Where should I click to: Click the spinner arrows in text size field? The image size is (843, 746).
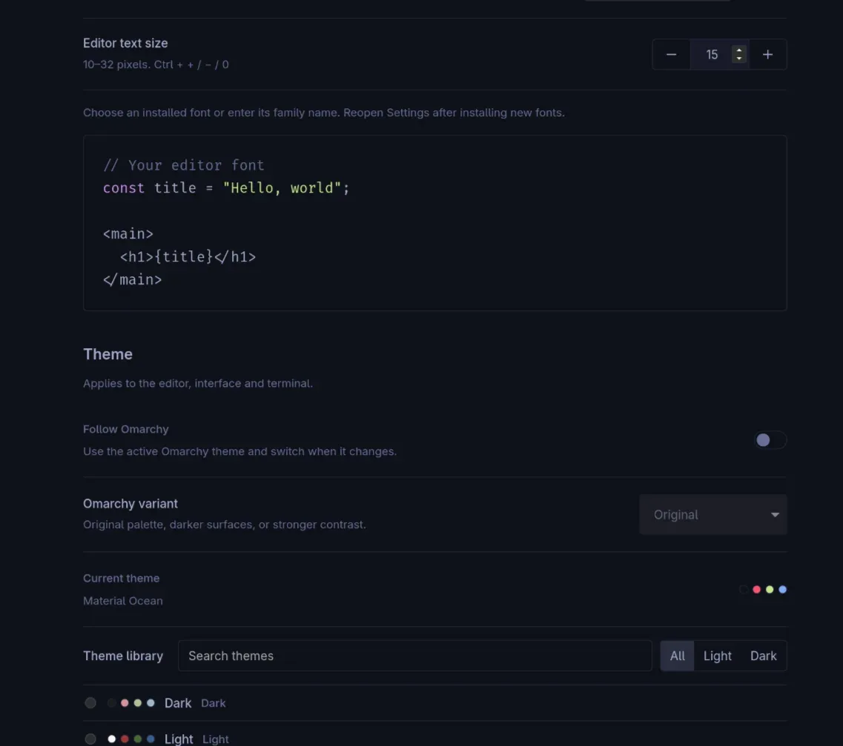click(738, 54)
